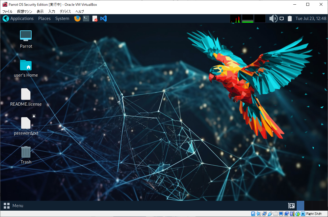Open the terminal launcher in the panel
Image resolution: width=328 pixels, height=217 pixels.
tap(86, 19)
